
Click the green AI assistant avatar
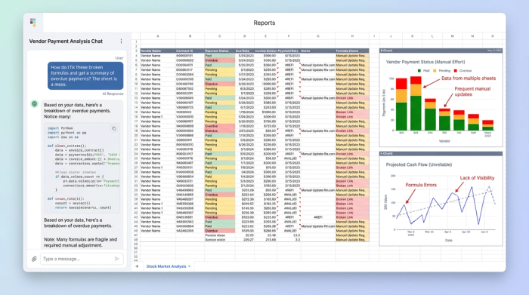pos(35,103)
